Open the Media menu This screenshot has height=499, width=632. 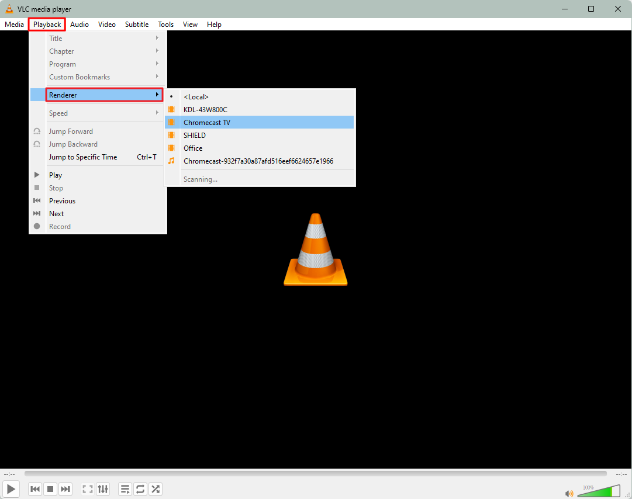(14, 25)
